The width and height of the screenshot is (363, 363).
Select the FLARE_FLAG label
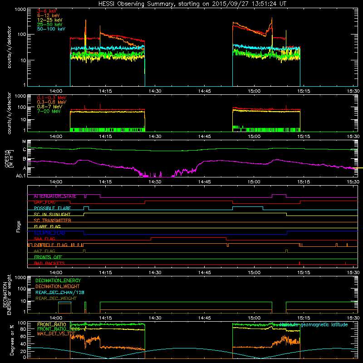(47, 226)
